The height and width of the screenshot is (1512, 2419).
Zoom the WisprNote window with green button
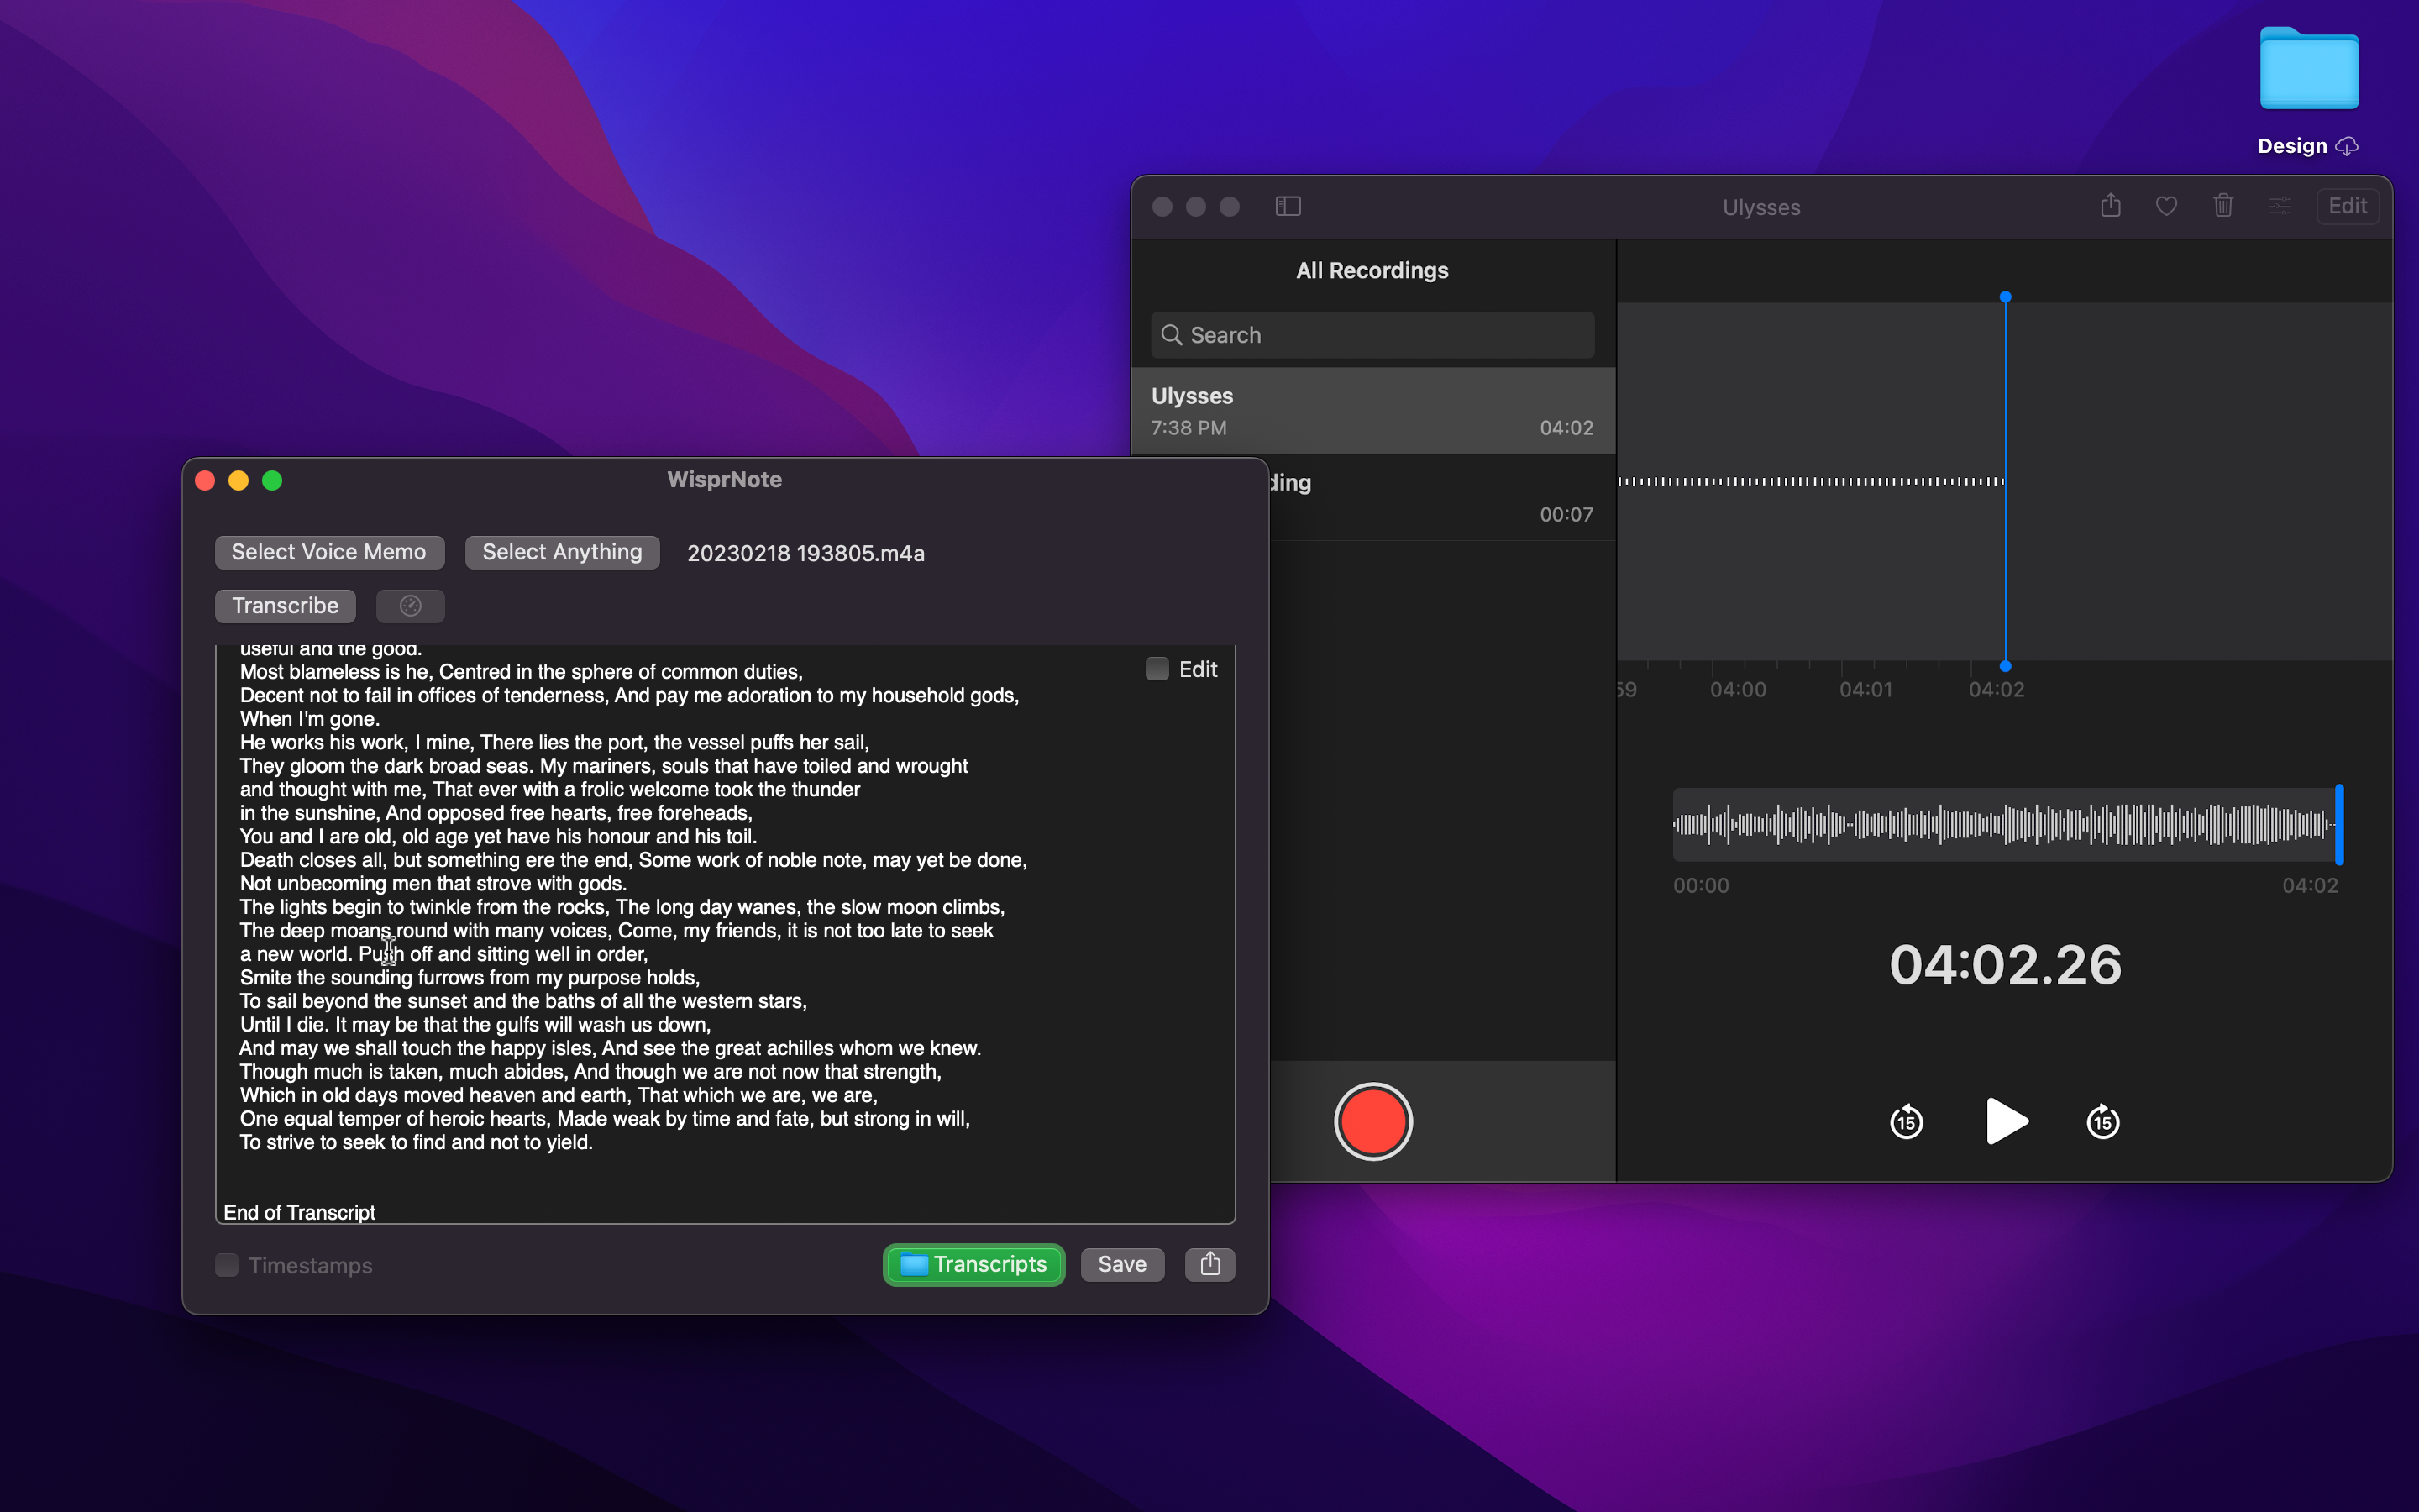click(x=272, y=481)
